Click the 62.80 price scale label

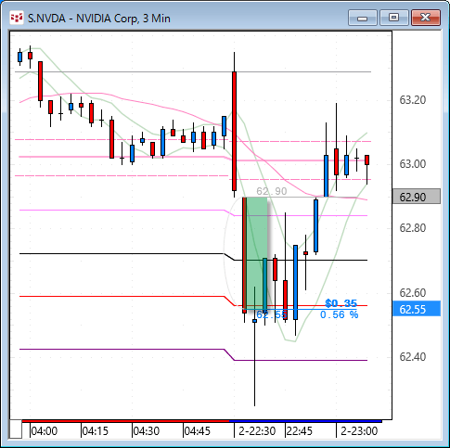(413, 228)
